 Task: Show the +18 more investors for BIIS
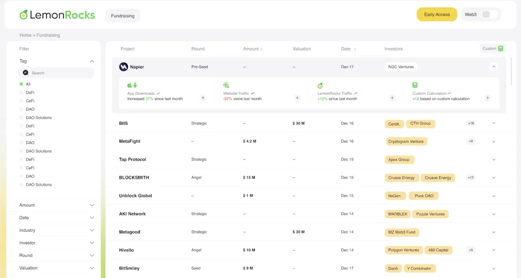point(471,123)
